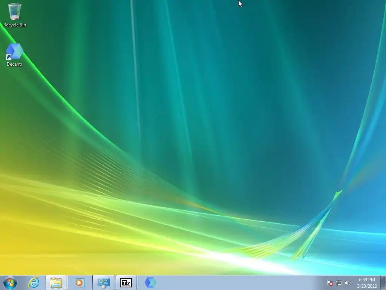This screenshot has width=386, height=290.
Task: Open the 7-Zip taskbar button
Action: point(126,282)
